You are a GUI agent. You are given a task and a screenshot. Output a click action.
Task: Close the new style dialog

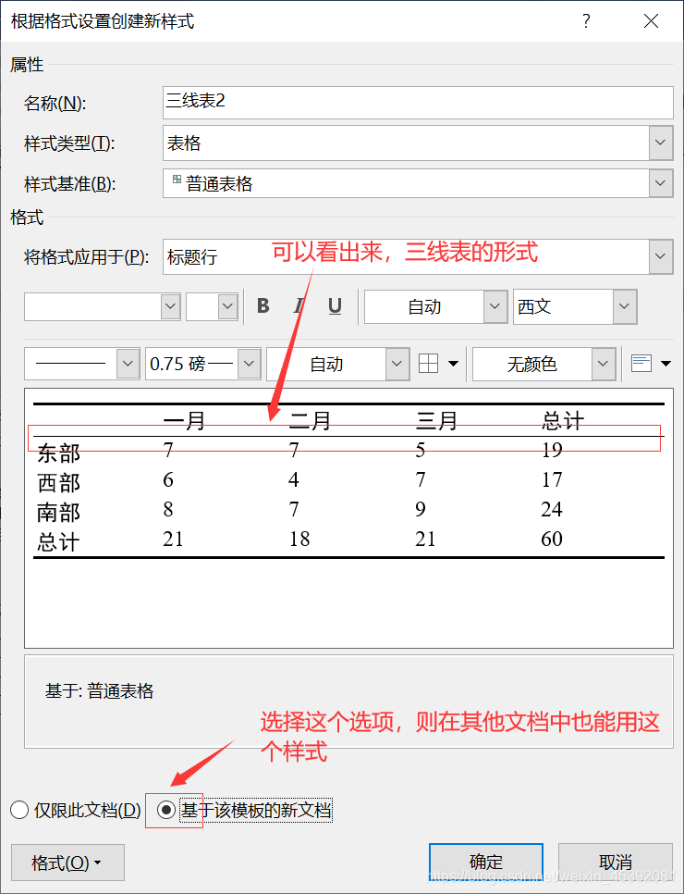651,21
